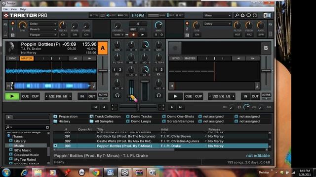This screenshot has height=177, width=316.
Task: Select track 391 Get Back Up
Action: 160,136
